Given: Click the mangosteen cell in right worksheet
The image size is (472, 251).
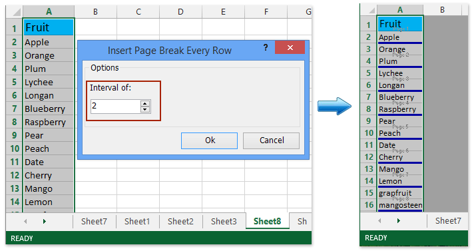Looking at the screenshot, I should pos(400,205).
